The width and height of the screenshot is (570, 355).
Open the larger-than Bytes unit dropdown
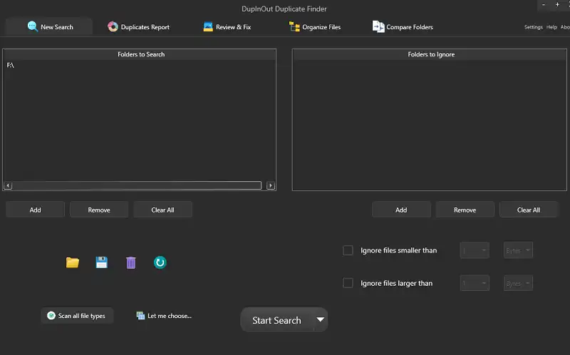click(x=518, y=283)
